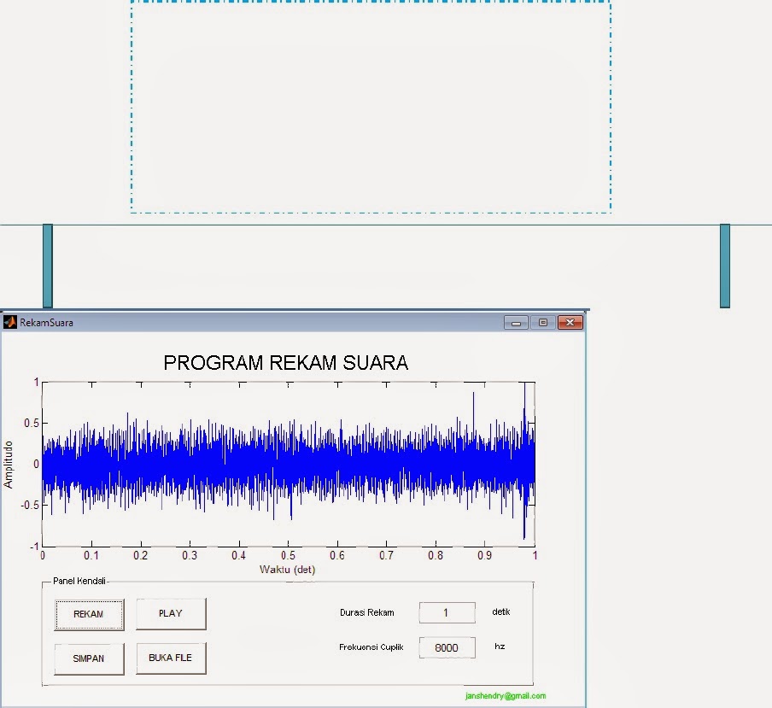The image size is (772, 708).
Task: Select the Frekuensi Cuplik input box
Action: pos(446,647)
